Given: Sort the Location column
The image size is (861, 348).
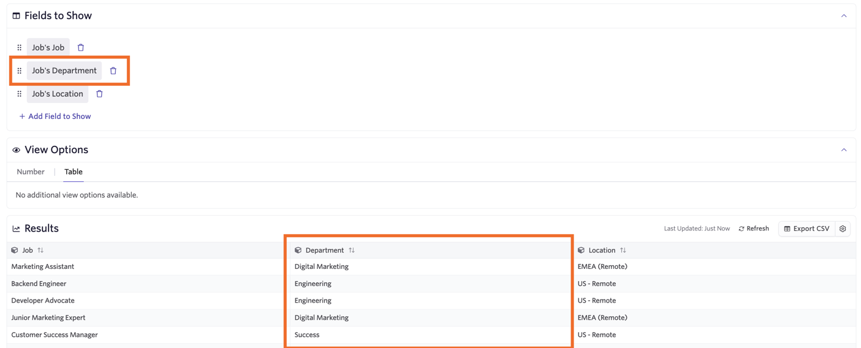Looking at the screenshot, I should point(623,250).
